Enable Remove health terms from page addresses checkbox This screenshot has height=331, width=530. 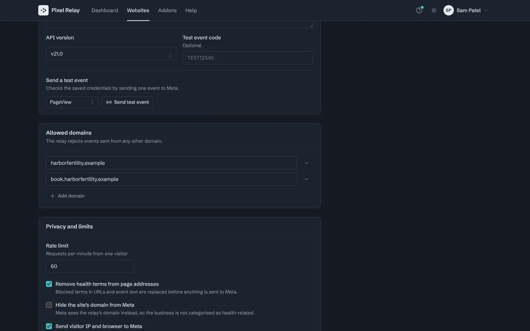coord(49,284)
